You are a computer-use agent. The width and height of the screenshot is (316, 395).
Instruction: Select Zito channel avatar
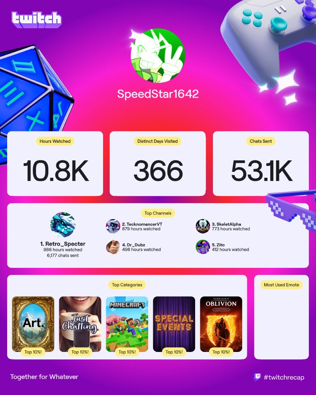pos(203,247)
